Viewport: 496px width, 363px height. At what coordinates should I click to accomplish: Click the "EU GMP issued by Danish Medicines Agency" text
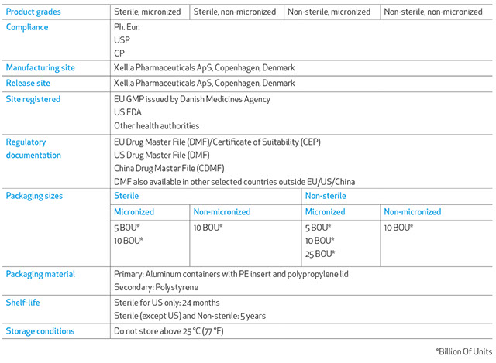click(x=192, y=99)
